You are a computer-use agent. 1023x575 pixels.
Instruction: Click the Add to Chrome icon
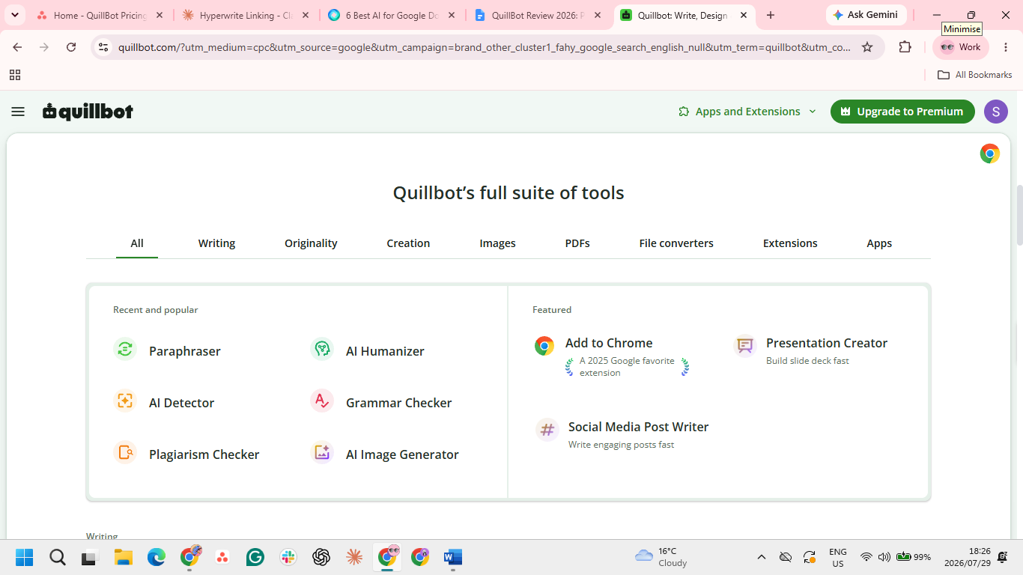click(x=544, y=345)
